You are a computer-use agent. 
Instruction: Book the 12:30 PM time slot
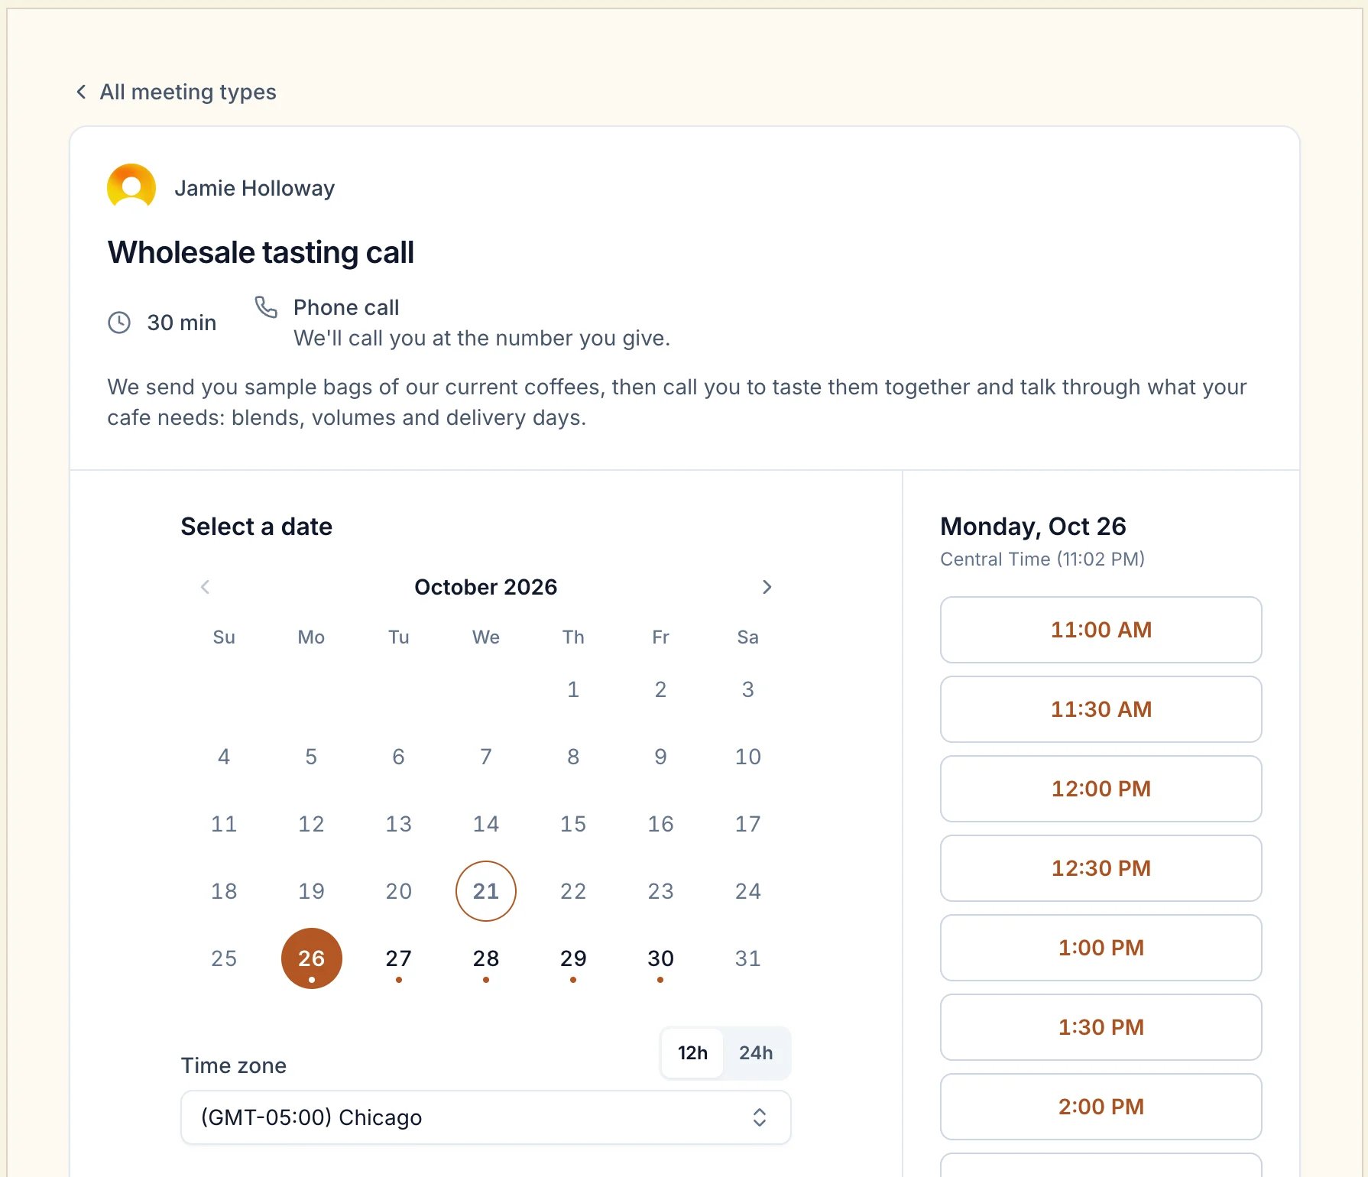[1101, 868]
